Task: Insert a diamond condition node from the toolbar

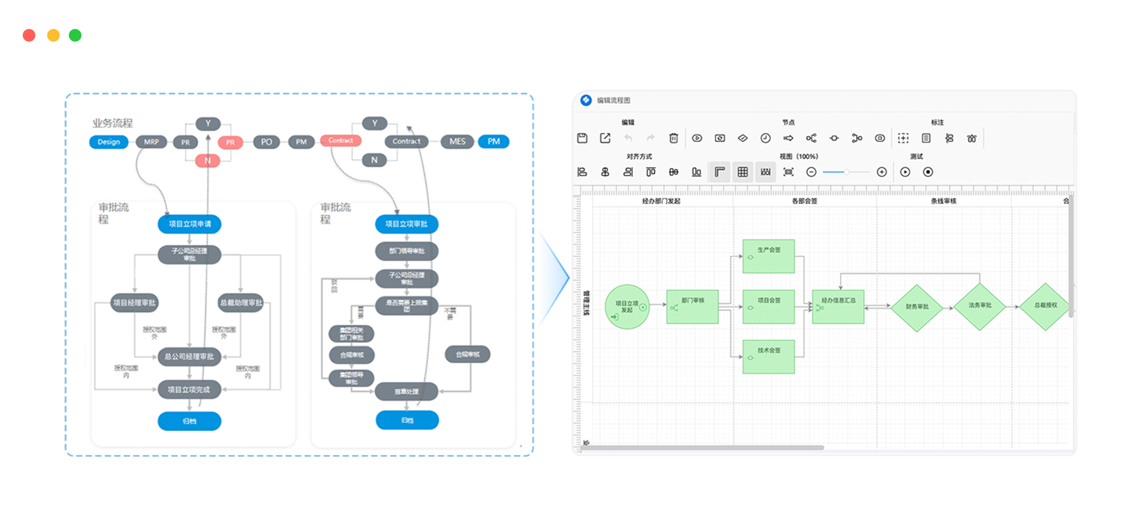Action: pos(743,138)
